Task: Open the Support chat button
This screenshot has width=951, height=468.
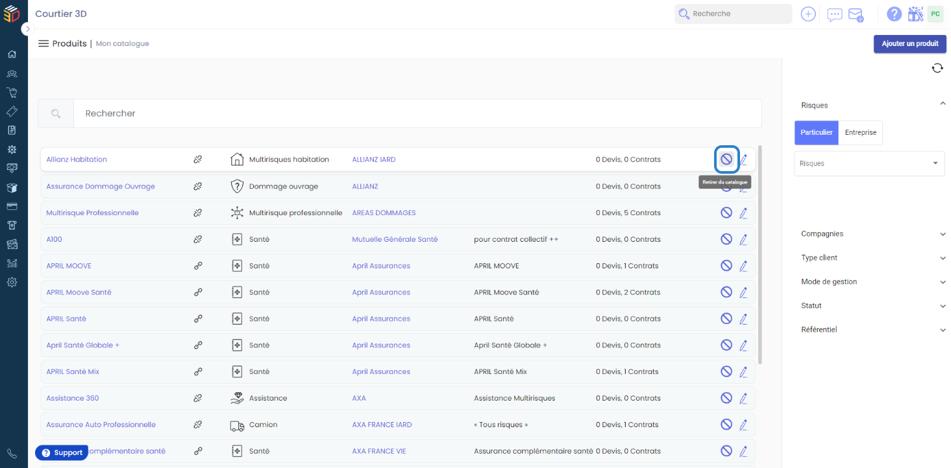Action: 62,452
